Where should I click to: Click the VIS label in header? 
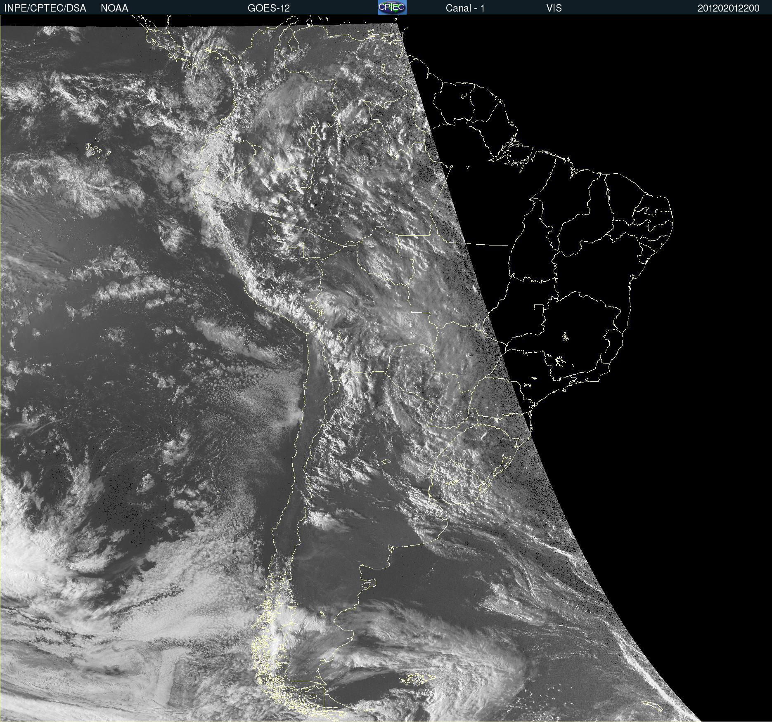554,8
